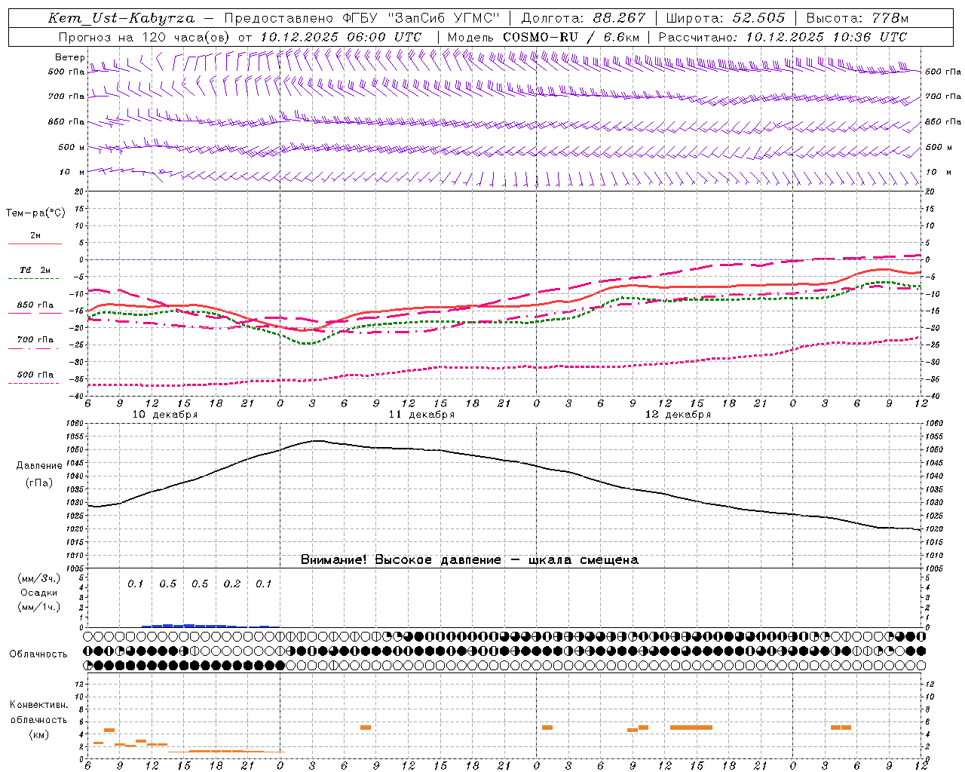Click the warning Внимание! Высокое давление – шкала смещена
Viewport: 965px width, 772px height.
point(470,560)
